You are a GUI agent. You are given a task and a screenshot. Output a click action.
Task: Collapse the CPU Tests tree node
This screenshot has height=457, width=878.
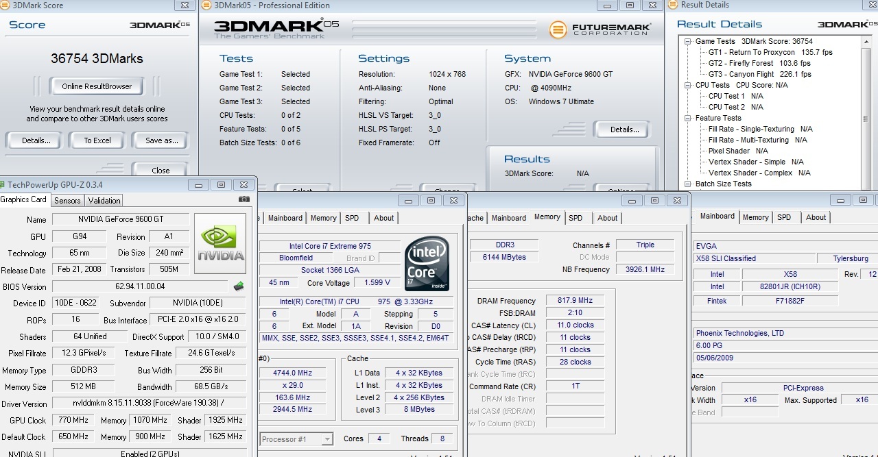pyautogui.click(x=688, y=85)
